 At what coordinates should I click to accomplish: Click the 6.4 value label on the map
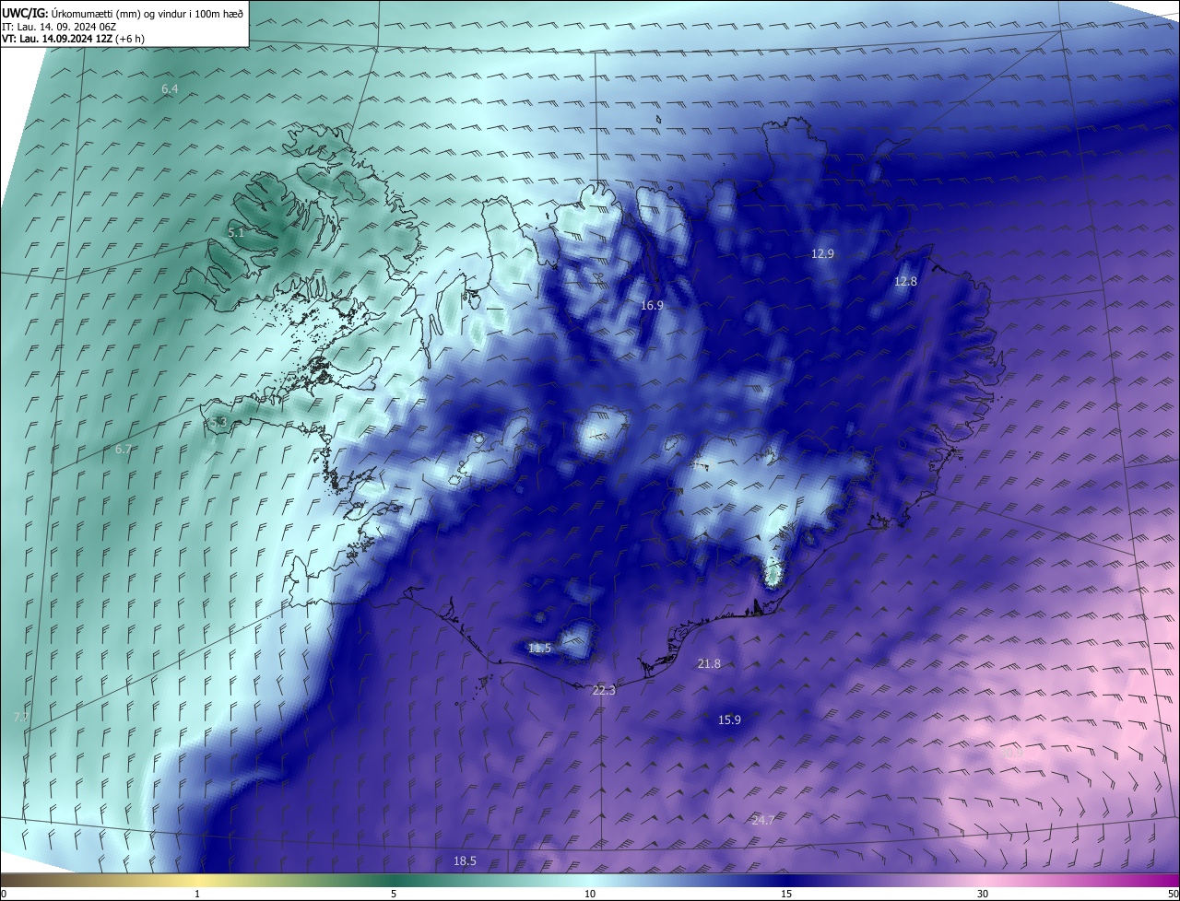tap(170, 89)
